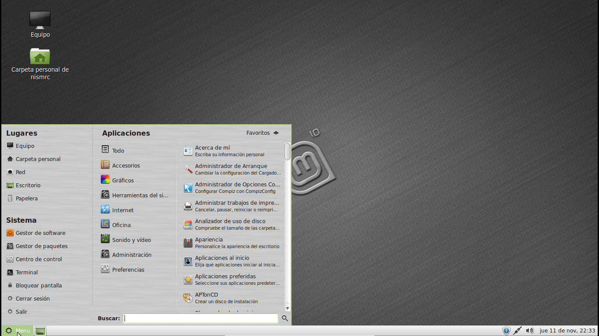The width and height of the screenshot is (599, 336).
Task: Open the Equipo desktop icon
Action: tap(40, 20)
